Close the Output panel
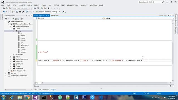The height and width of the screenshot is (100, 178). pyautogui.click(x=172, y=86)
